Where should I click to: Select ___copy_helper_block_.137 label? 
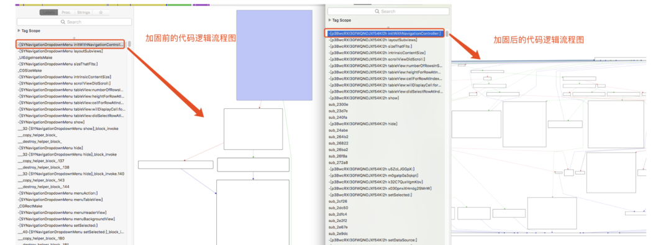(41, 161)
